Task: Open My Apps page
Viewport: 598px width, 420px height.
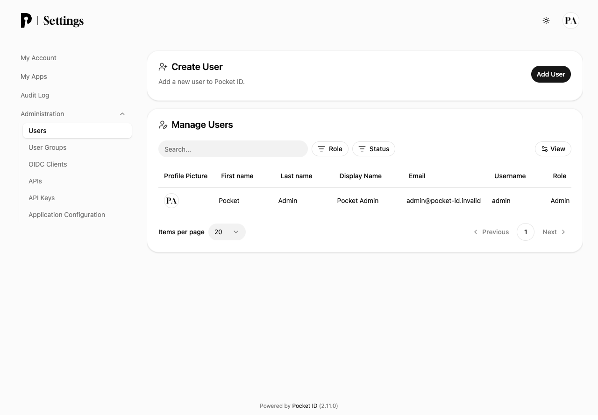Action: point(34,77)
